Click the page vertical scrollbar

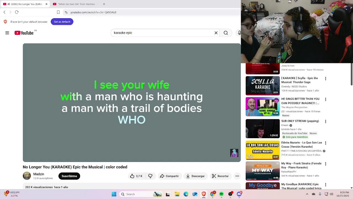(x=352, y=75)
